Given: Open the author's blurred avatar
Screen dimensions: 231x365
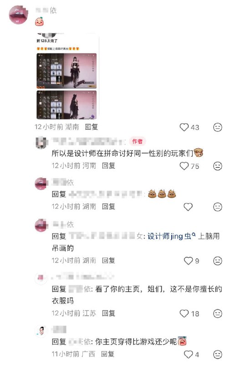Looking at the screenshot, I should point(41,142).
